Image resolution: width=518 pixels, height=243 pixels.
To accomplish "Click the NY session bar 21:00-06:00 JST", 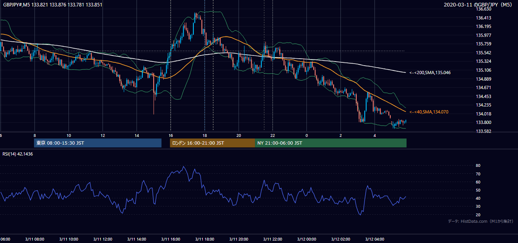I will (x=331, y=143).
